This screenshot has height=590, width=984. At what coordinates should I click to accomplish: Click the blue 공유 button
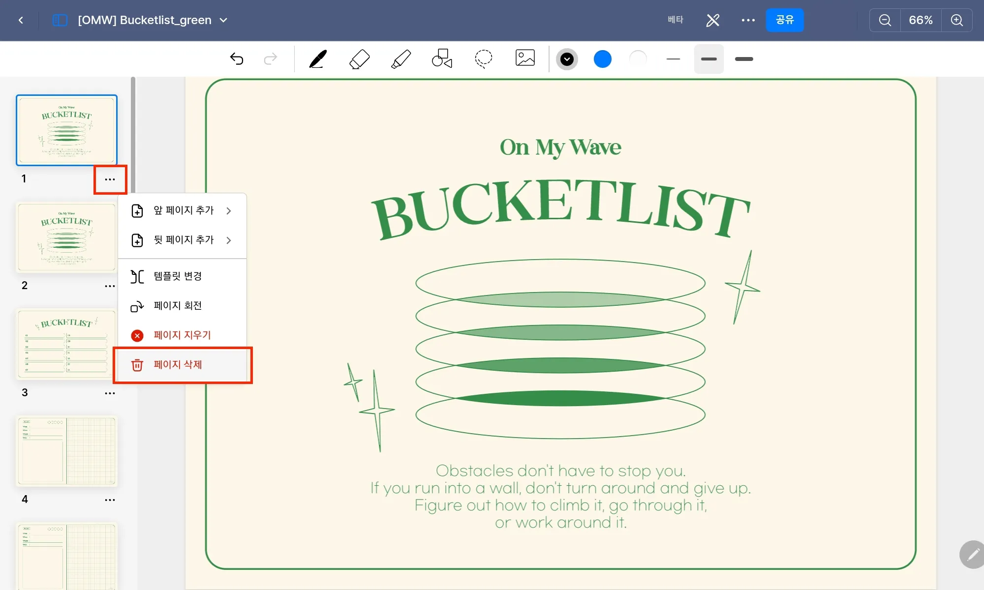(784, 20)
